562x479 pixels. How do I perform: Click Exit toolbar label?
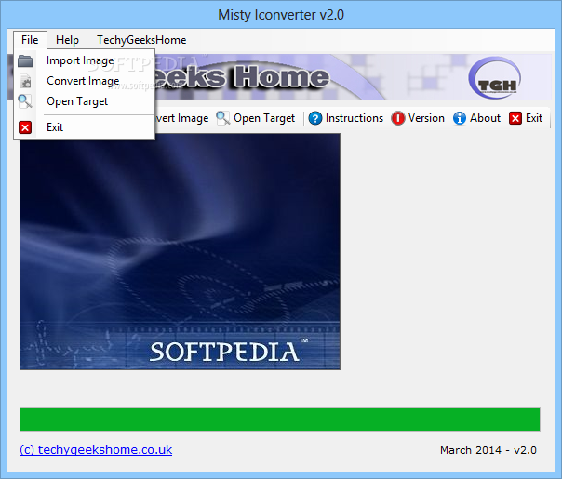coord(534,118)
